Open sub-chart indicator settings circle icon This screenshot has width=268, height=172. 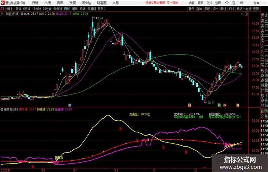pyautogui.click(x=2, y=109)
